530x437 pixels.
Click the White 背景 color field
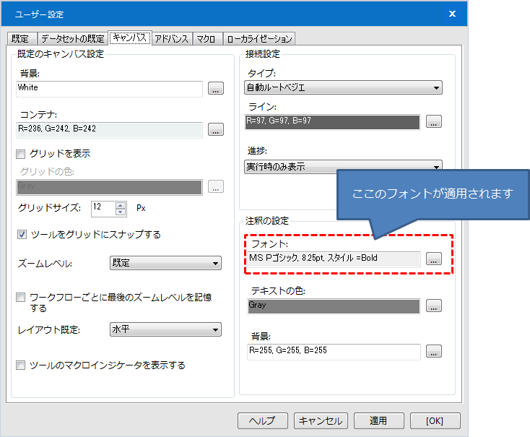(x=109, y=89)
